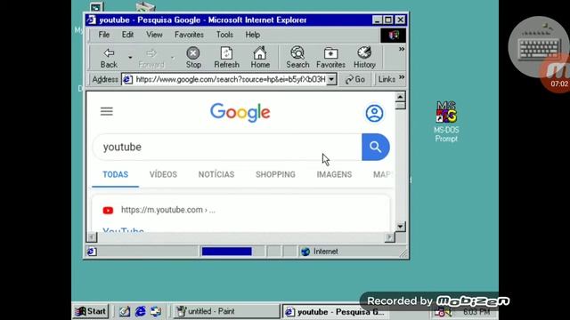Viewport: 570px width, 320px height.
Task: Click the Google search box containing youtube
Action: pos(227,147)
